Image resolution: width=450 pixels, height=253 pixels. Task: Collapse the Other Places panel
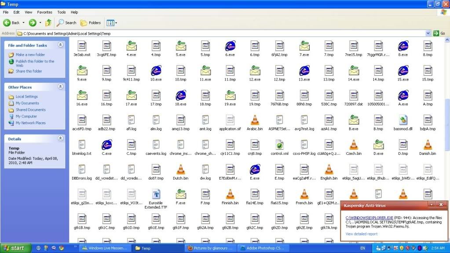coord(60,87)
